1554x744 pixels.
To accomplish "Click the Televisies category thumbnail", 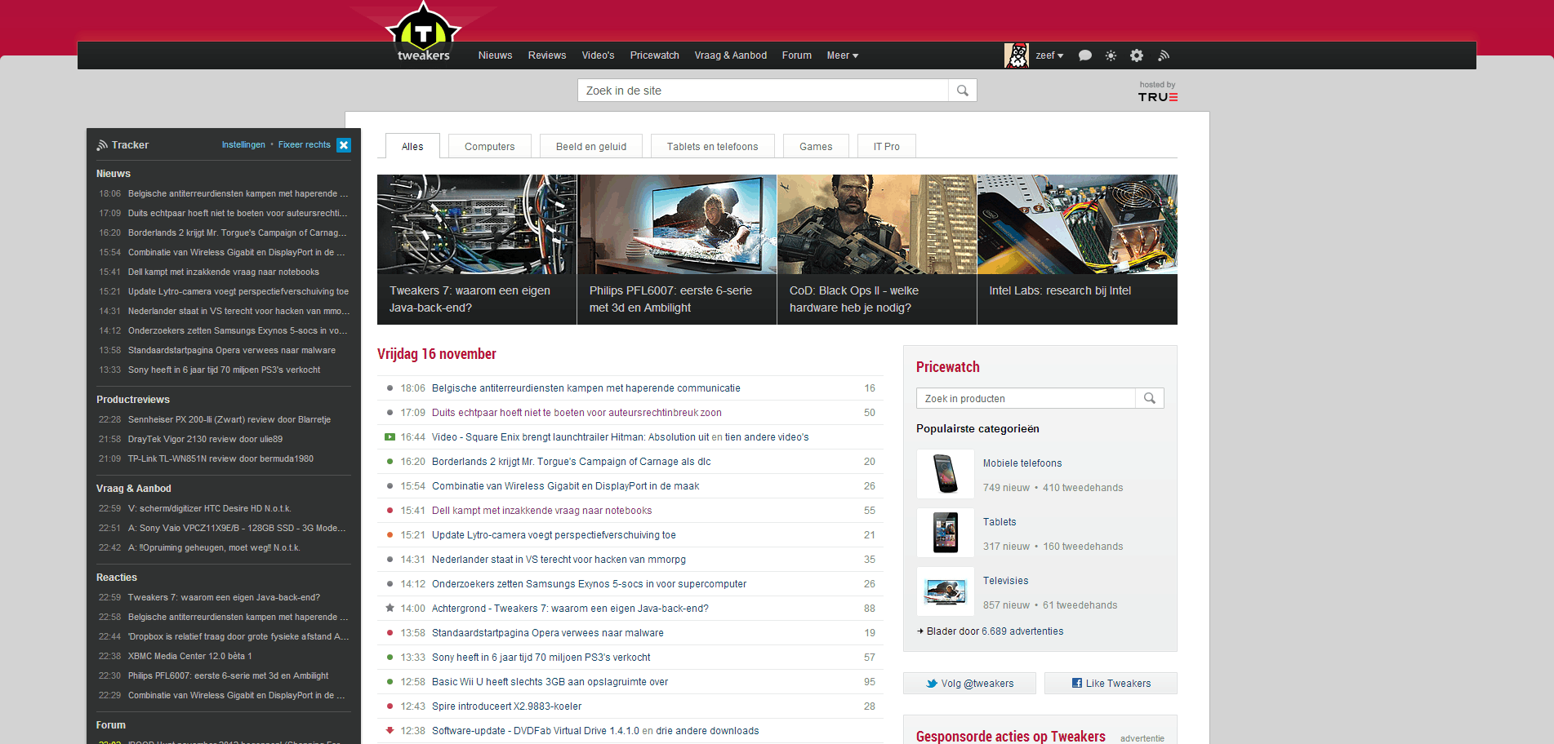I will click(x=946, y=591).
